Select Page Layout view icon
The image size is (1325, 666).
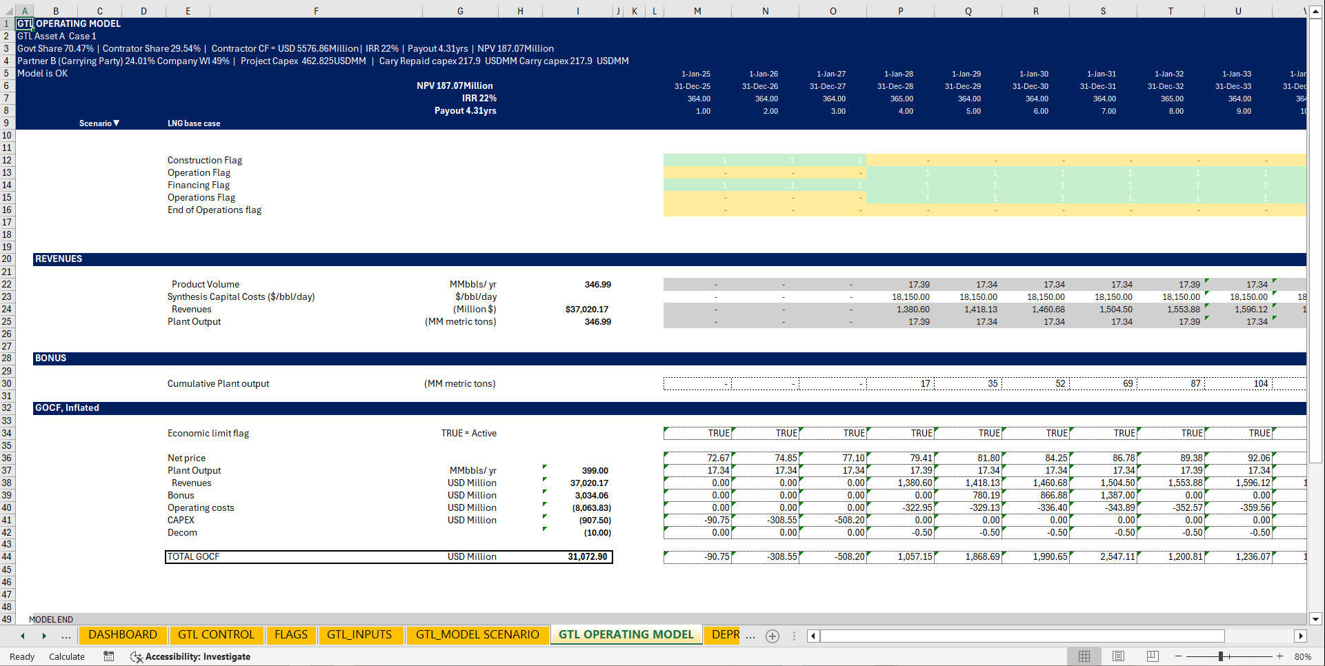[x=1119, y=656]
